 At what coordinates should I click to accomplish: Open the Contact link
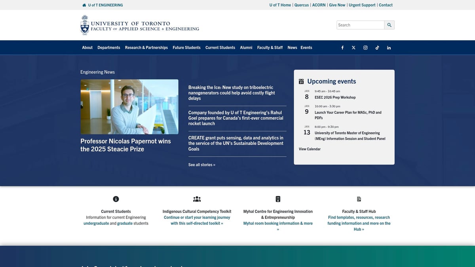click(x=386, y=5)
